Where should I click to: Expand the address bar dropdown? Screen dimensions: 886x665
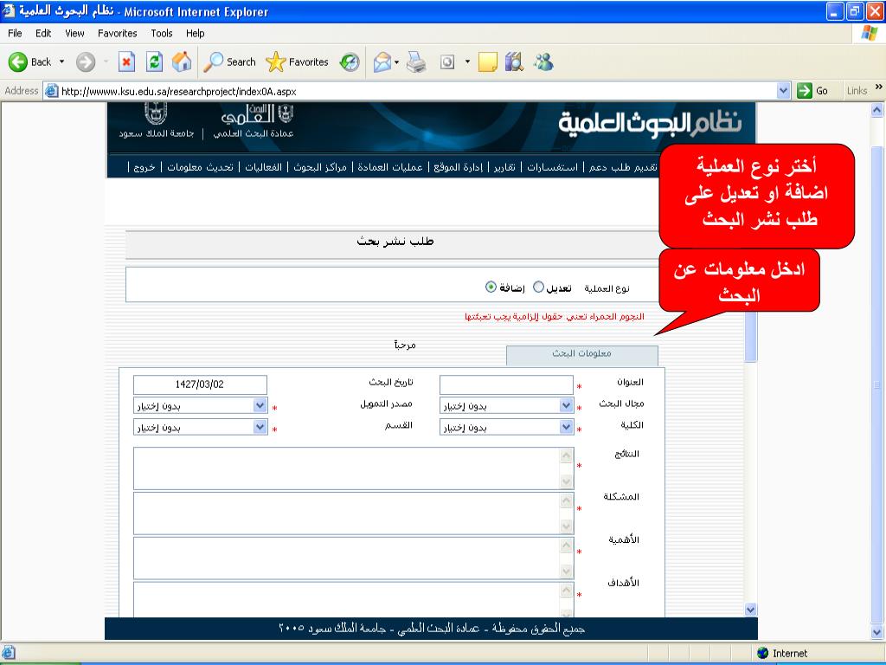(x=783, y=90)
